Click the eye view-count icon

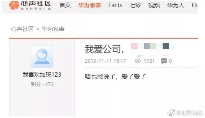point(138,61)
